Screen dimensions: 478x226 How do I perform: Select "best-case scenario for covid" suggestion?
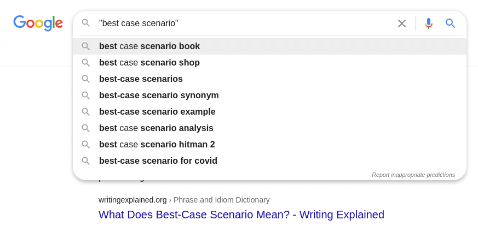pyautogui.click(x=158, y=161)
